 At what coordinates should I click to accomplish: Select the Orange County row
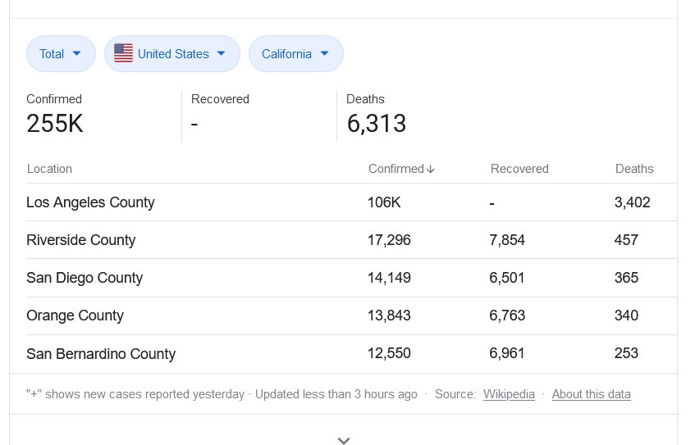click(x=351, y=316)
